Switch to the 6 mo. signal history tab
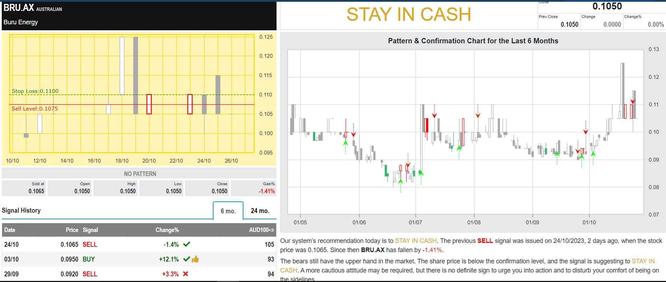 point(228,211)
